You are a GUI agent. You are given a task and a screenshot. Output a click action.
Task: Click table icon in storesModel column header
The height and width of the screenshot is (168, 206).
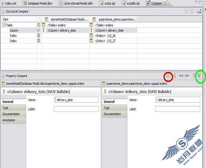(46, 19)
